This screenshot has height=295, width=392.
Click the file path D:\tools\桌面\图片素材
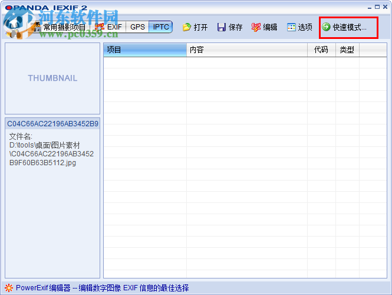click(44, 145)
